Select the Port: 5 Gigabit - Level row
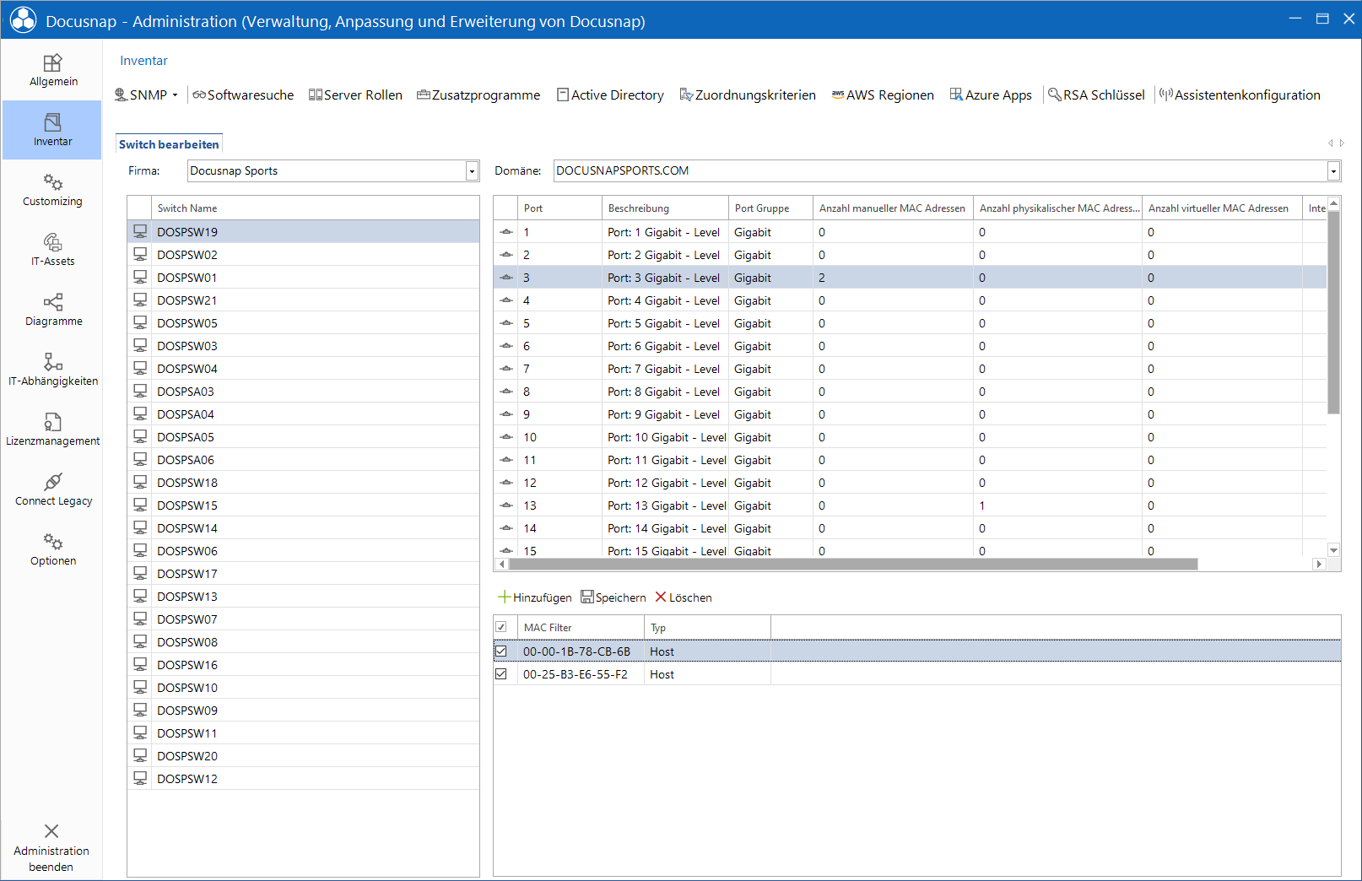The image size is (1362, 881). tap(910, 322)
